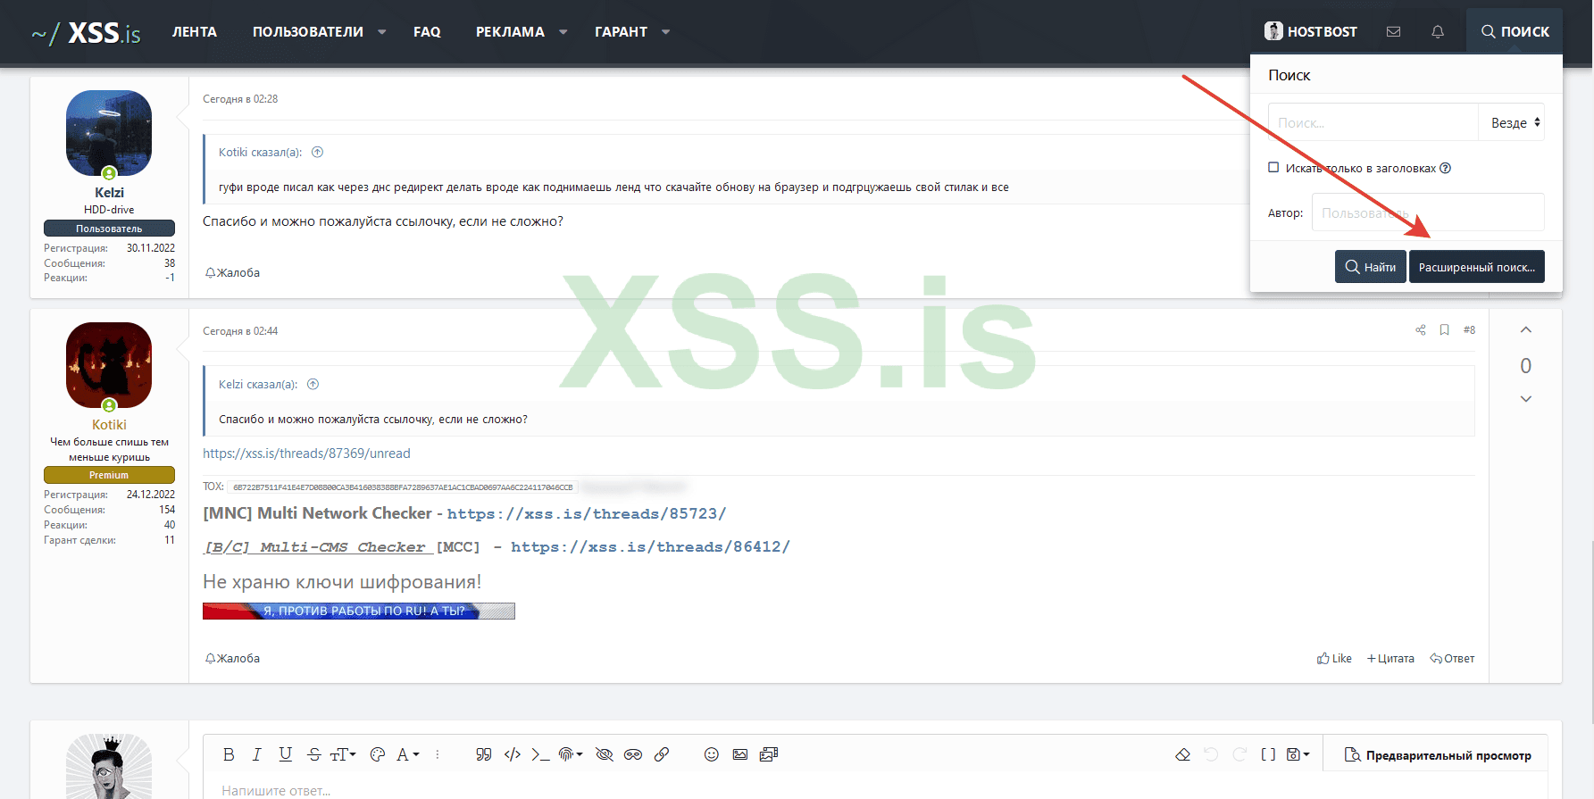Underline text with the U toolbar icon
Screen dimensions: 1594x799
(286, 754)
